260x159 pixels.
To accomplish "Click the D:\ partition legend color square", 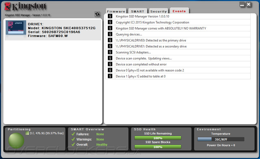I will [x=27, y=133].
